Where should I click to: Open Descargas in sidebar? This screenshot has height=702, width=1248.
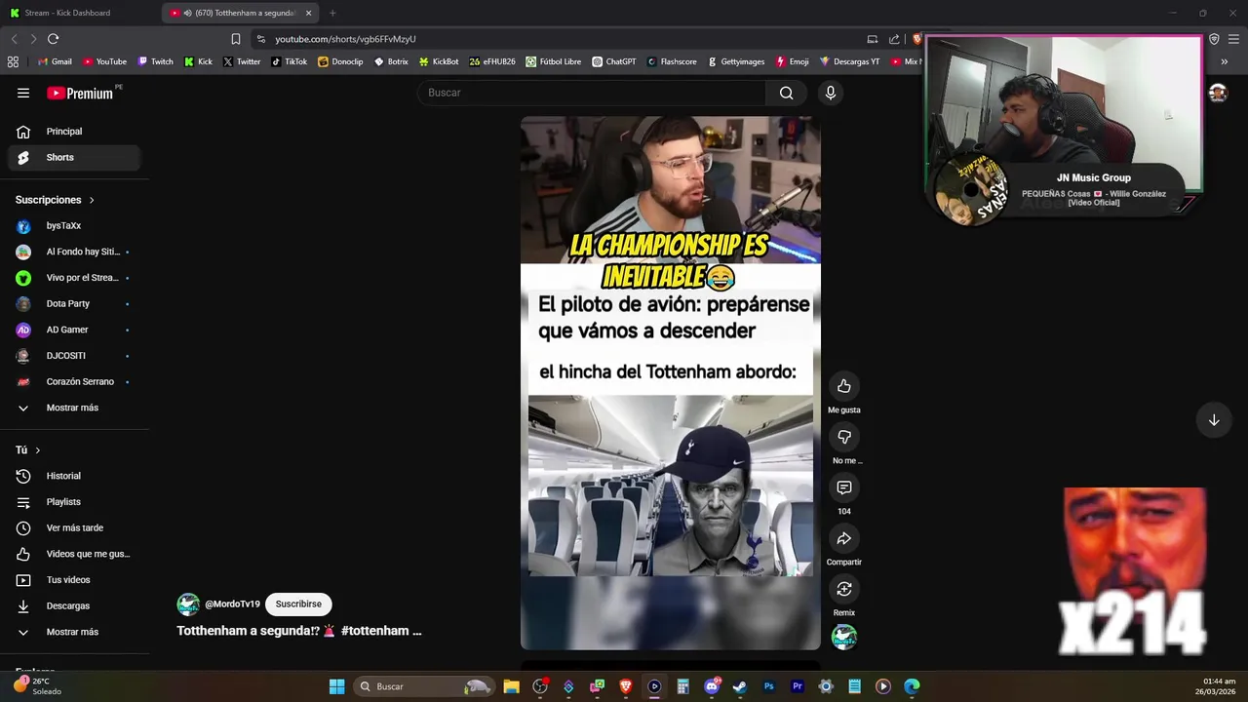74,605
